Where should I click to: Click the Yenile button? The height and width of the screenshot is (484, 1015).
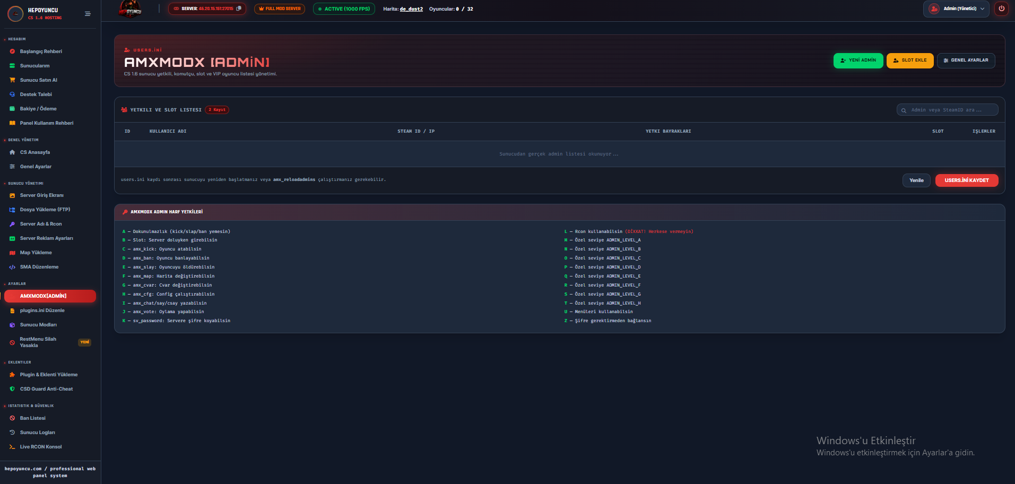click(x=916, y=180)
